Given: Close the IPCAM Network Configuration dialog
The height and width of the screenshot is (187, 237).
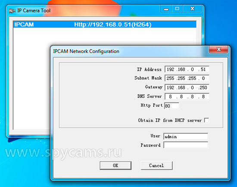Looking at the screenshot, I should (x=218, y=49).
